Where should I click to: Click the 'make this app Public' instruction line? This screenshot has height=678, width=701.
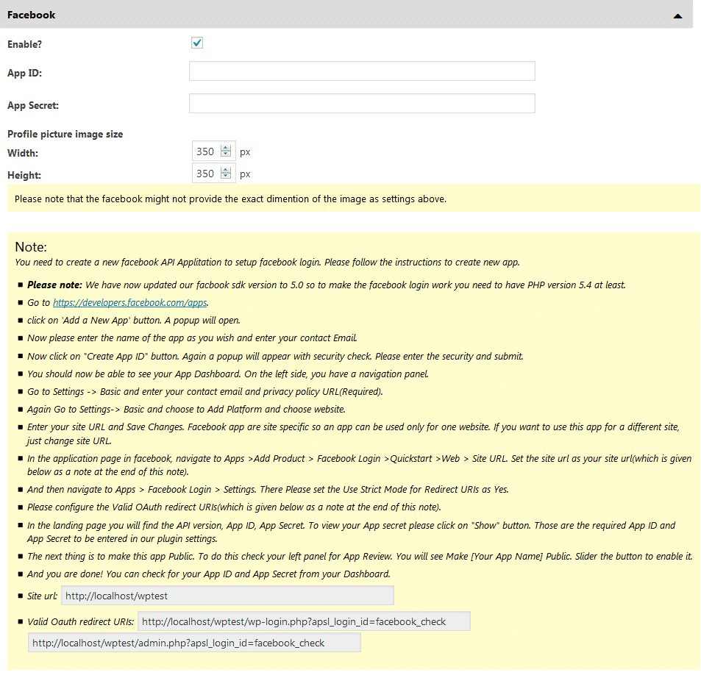(x=360, y=557)
